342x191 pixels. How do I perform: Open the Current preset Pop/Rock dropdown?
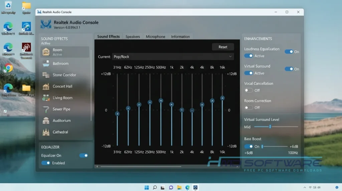173,57
